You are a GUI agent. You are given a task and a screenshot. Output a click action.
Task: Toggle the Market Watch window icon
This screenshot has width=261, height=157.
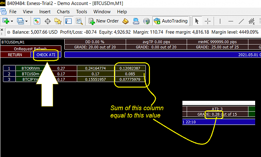[37, 21]
